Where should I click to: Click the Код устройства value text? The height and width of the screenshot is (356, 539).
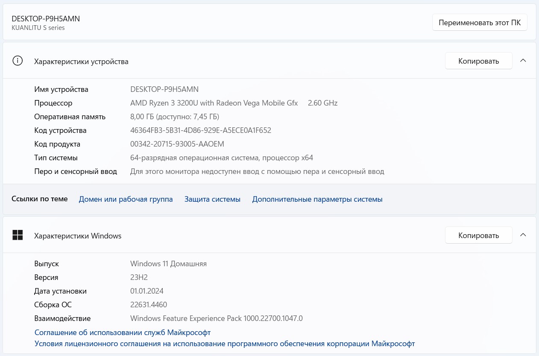(201, 130)
